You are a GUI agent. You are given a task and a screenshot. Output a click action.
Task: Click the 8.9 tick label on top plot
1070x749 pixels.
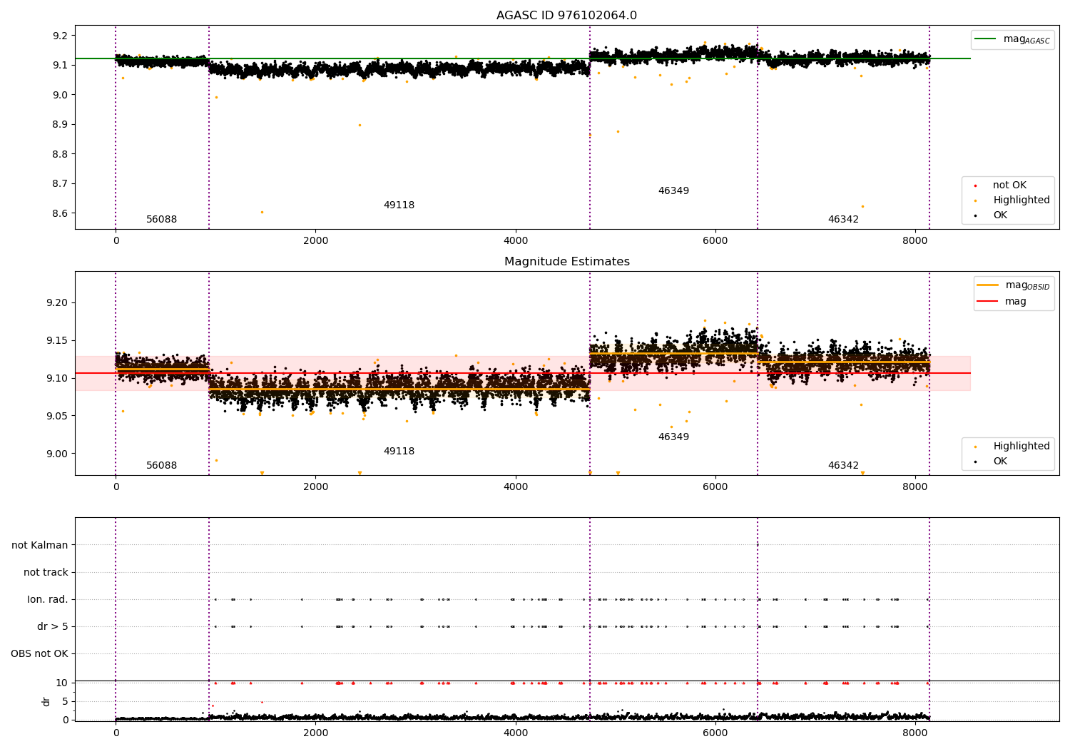61,125
